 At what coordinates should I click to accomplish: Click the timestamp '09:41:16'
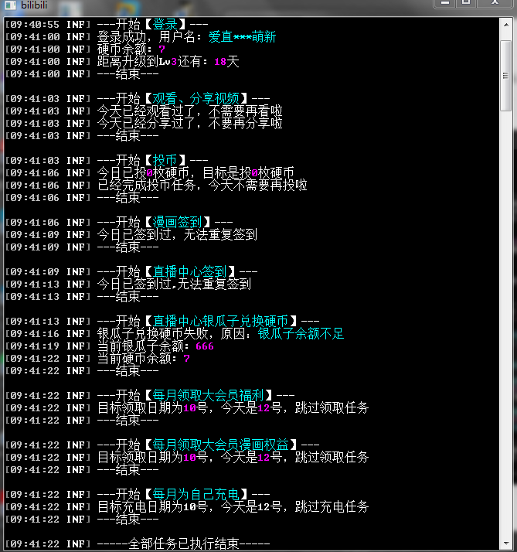[35, 334]
